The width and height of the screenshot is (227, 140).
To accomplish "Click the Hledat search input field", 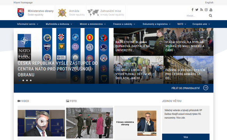I will [197, 16].
